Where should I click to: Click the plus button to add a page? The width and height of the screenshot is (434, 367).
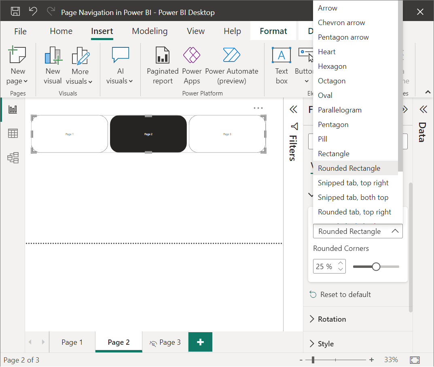[x=200, y=342]
